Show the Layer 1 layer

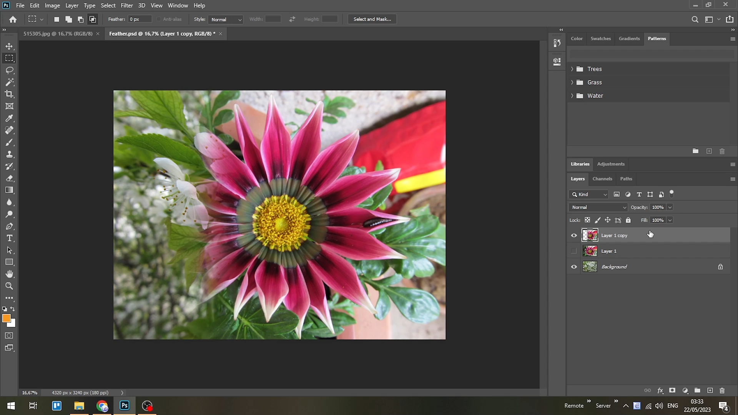[x=574, y=251]
